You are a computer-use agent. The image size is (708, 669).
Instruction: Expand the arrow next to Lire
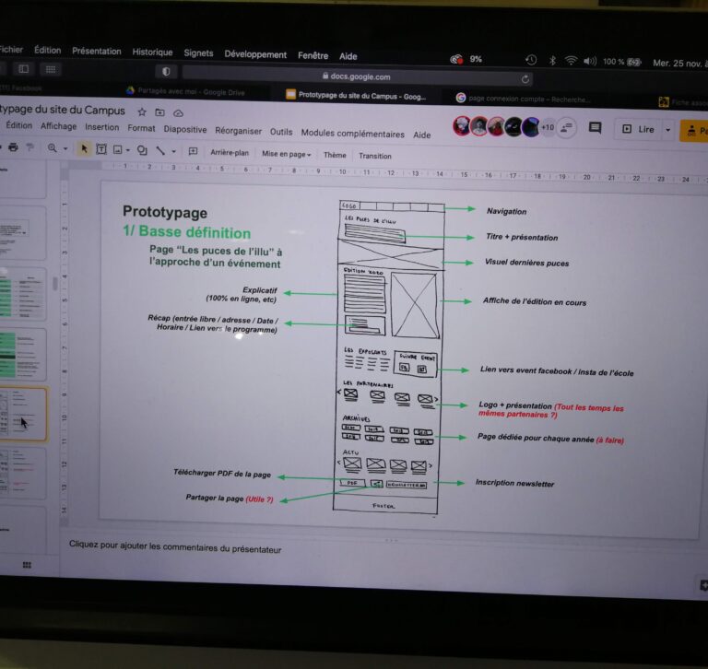(x=667, y=130)
